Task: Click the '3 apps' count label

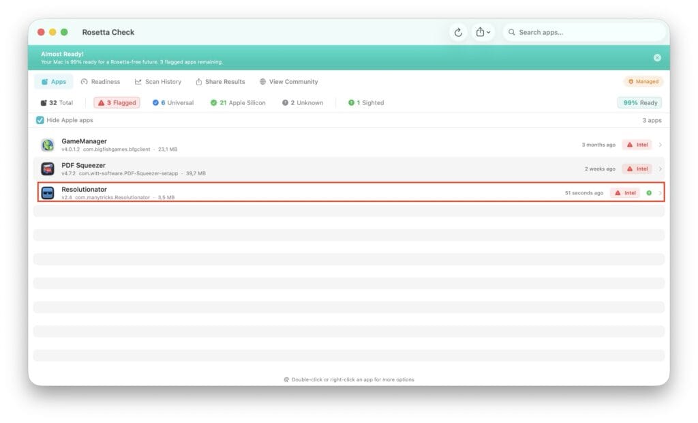Action: (x=652, y=120)
